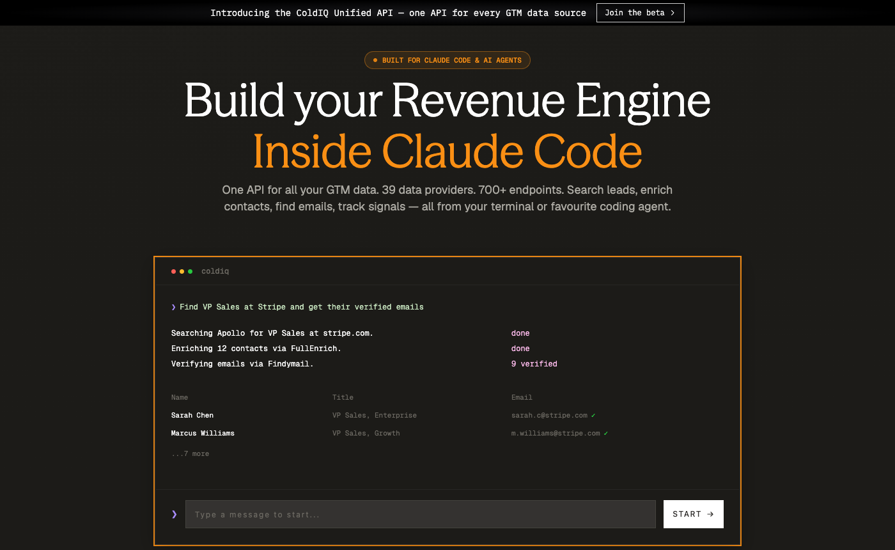Click the VP Sales, Enterprise title cell
895x550 pixels.
(375, 415)
